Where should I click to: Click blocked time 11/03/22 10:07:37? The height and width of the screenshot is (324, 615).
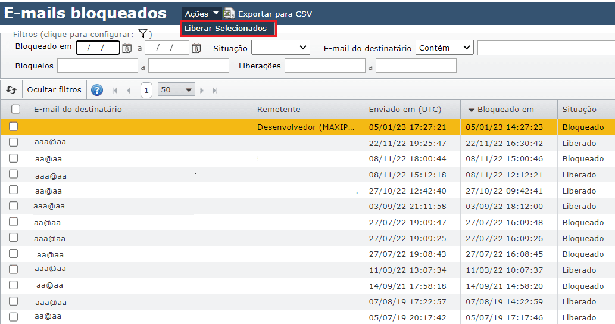(x=504, y=270)
